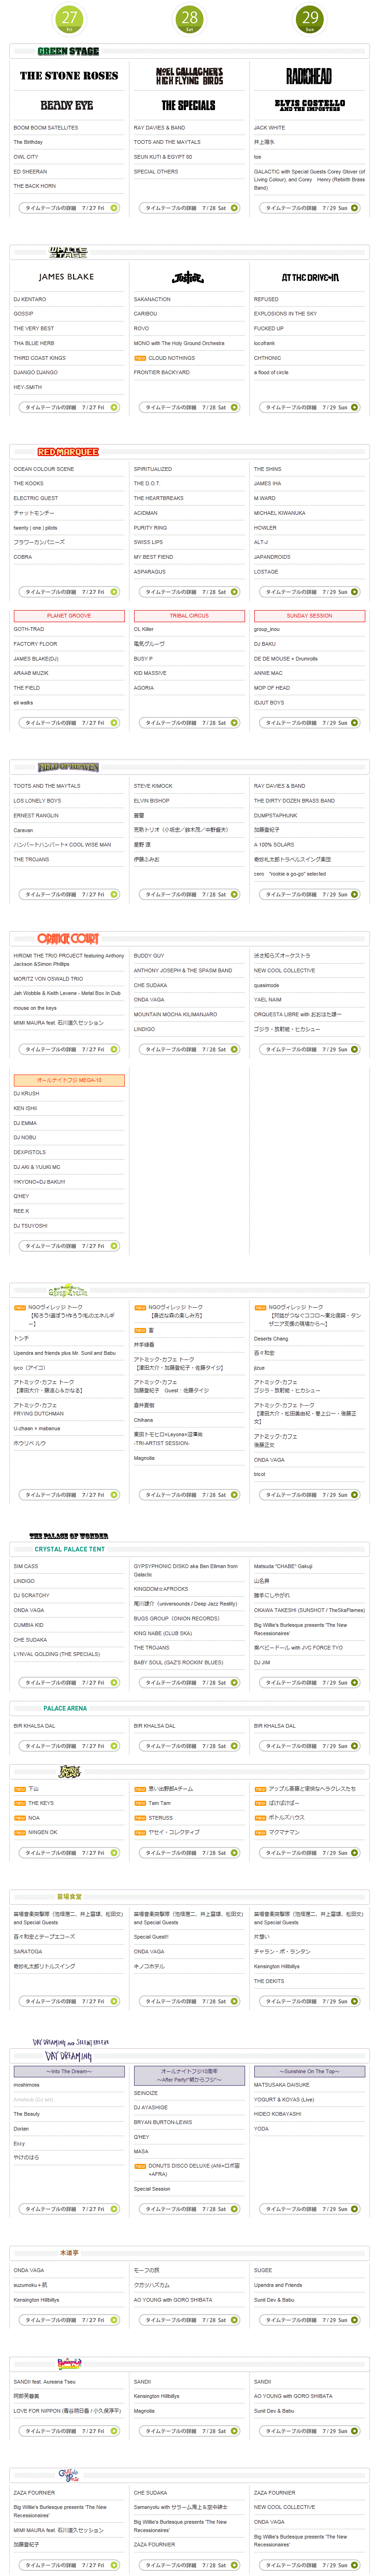Click the Orange Court logo
Image resolution: width=381 pixels, height=2576 pixels.
68,938
